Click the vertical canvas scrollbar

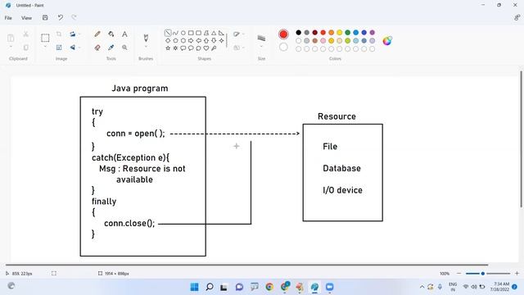521,139
